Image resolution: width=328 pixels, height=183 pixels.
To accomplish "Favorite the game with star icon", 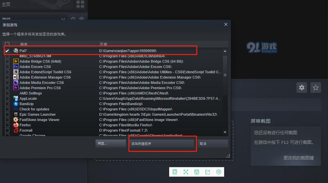I will pos(316,87).
